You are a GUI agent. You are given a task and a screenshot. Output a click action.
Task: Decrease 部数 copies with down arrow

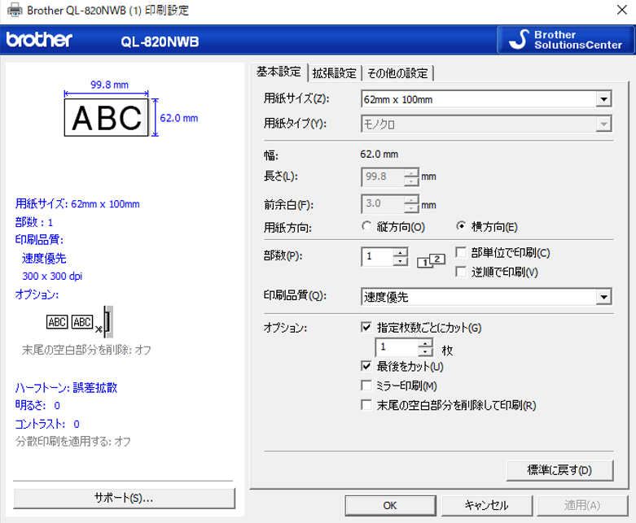click(401, 261)
